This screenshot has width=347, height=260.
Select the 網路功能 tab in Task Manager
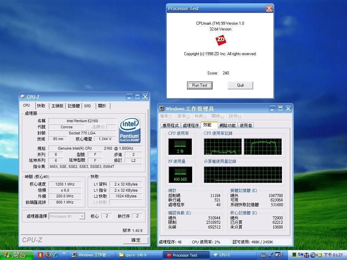pyautogui.click(x=227, y=126)
